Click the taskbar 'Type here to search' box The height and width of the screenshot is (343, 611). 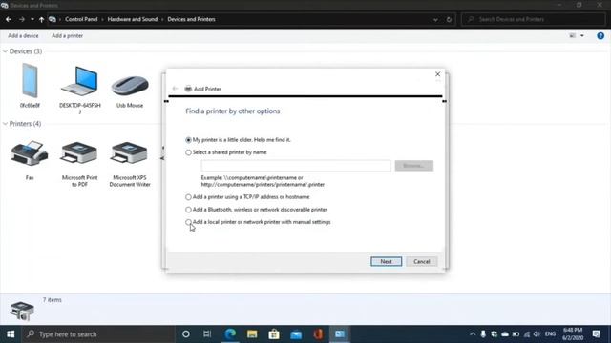[98, 334]
